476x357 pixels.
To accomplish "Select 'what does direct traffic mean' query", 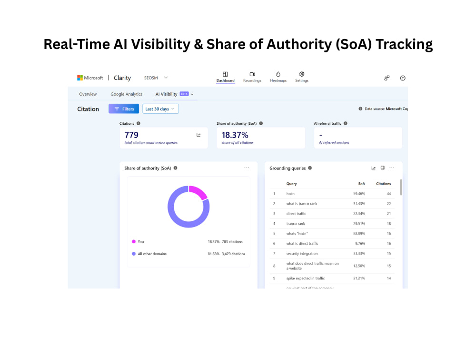I will tap(332, 266).
